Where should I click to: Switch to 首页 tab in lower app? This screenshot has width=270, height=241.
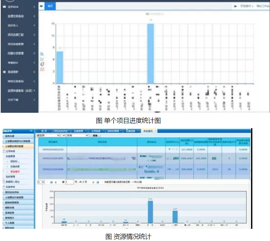pyautogui.click(x=44, y=131)
